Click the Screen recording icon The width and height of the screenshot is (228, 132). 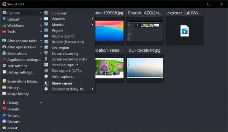(x=46, y=53)
